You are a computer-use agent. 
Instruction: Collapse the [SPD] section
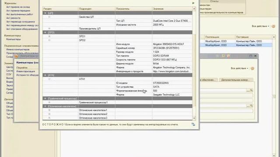[45, 32]
